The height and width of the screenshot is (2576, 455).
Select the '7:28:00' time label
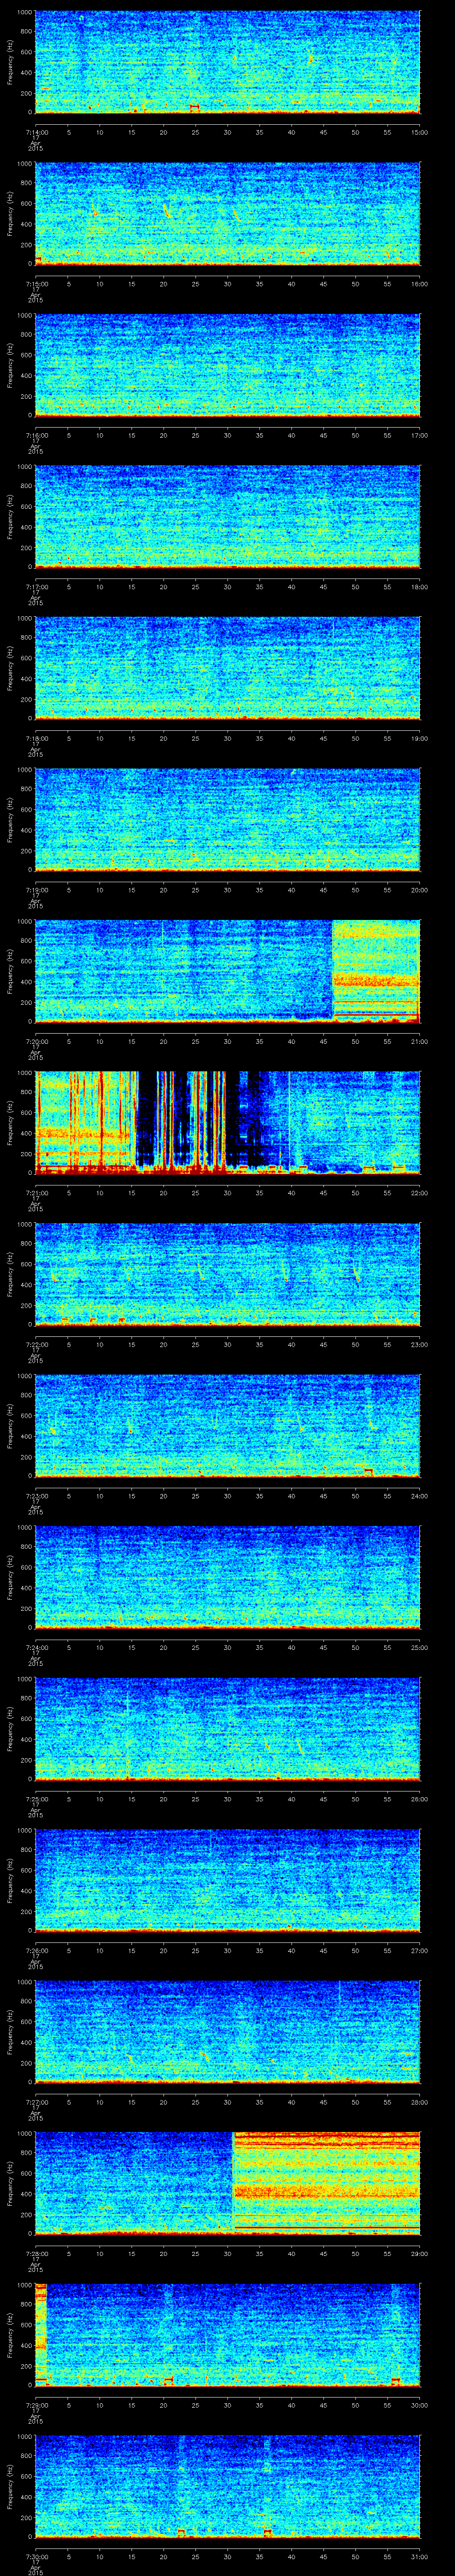35,2252
